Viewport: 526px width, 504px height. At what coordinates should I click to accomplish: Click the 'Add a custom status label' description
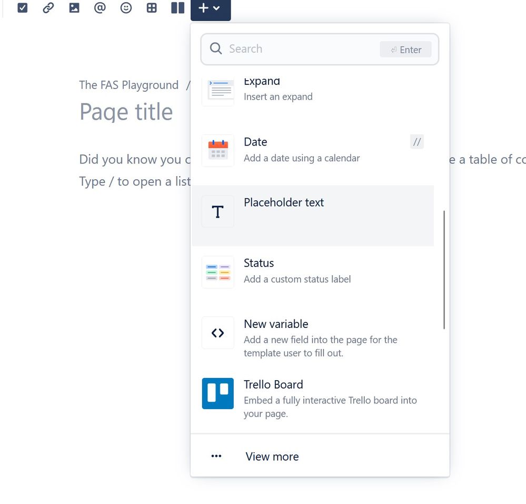click(297, 279)
